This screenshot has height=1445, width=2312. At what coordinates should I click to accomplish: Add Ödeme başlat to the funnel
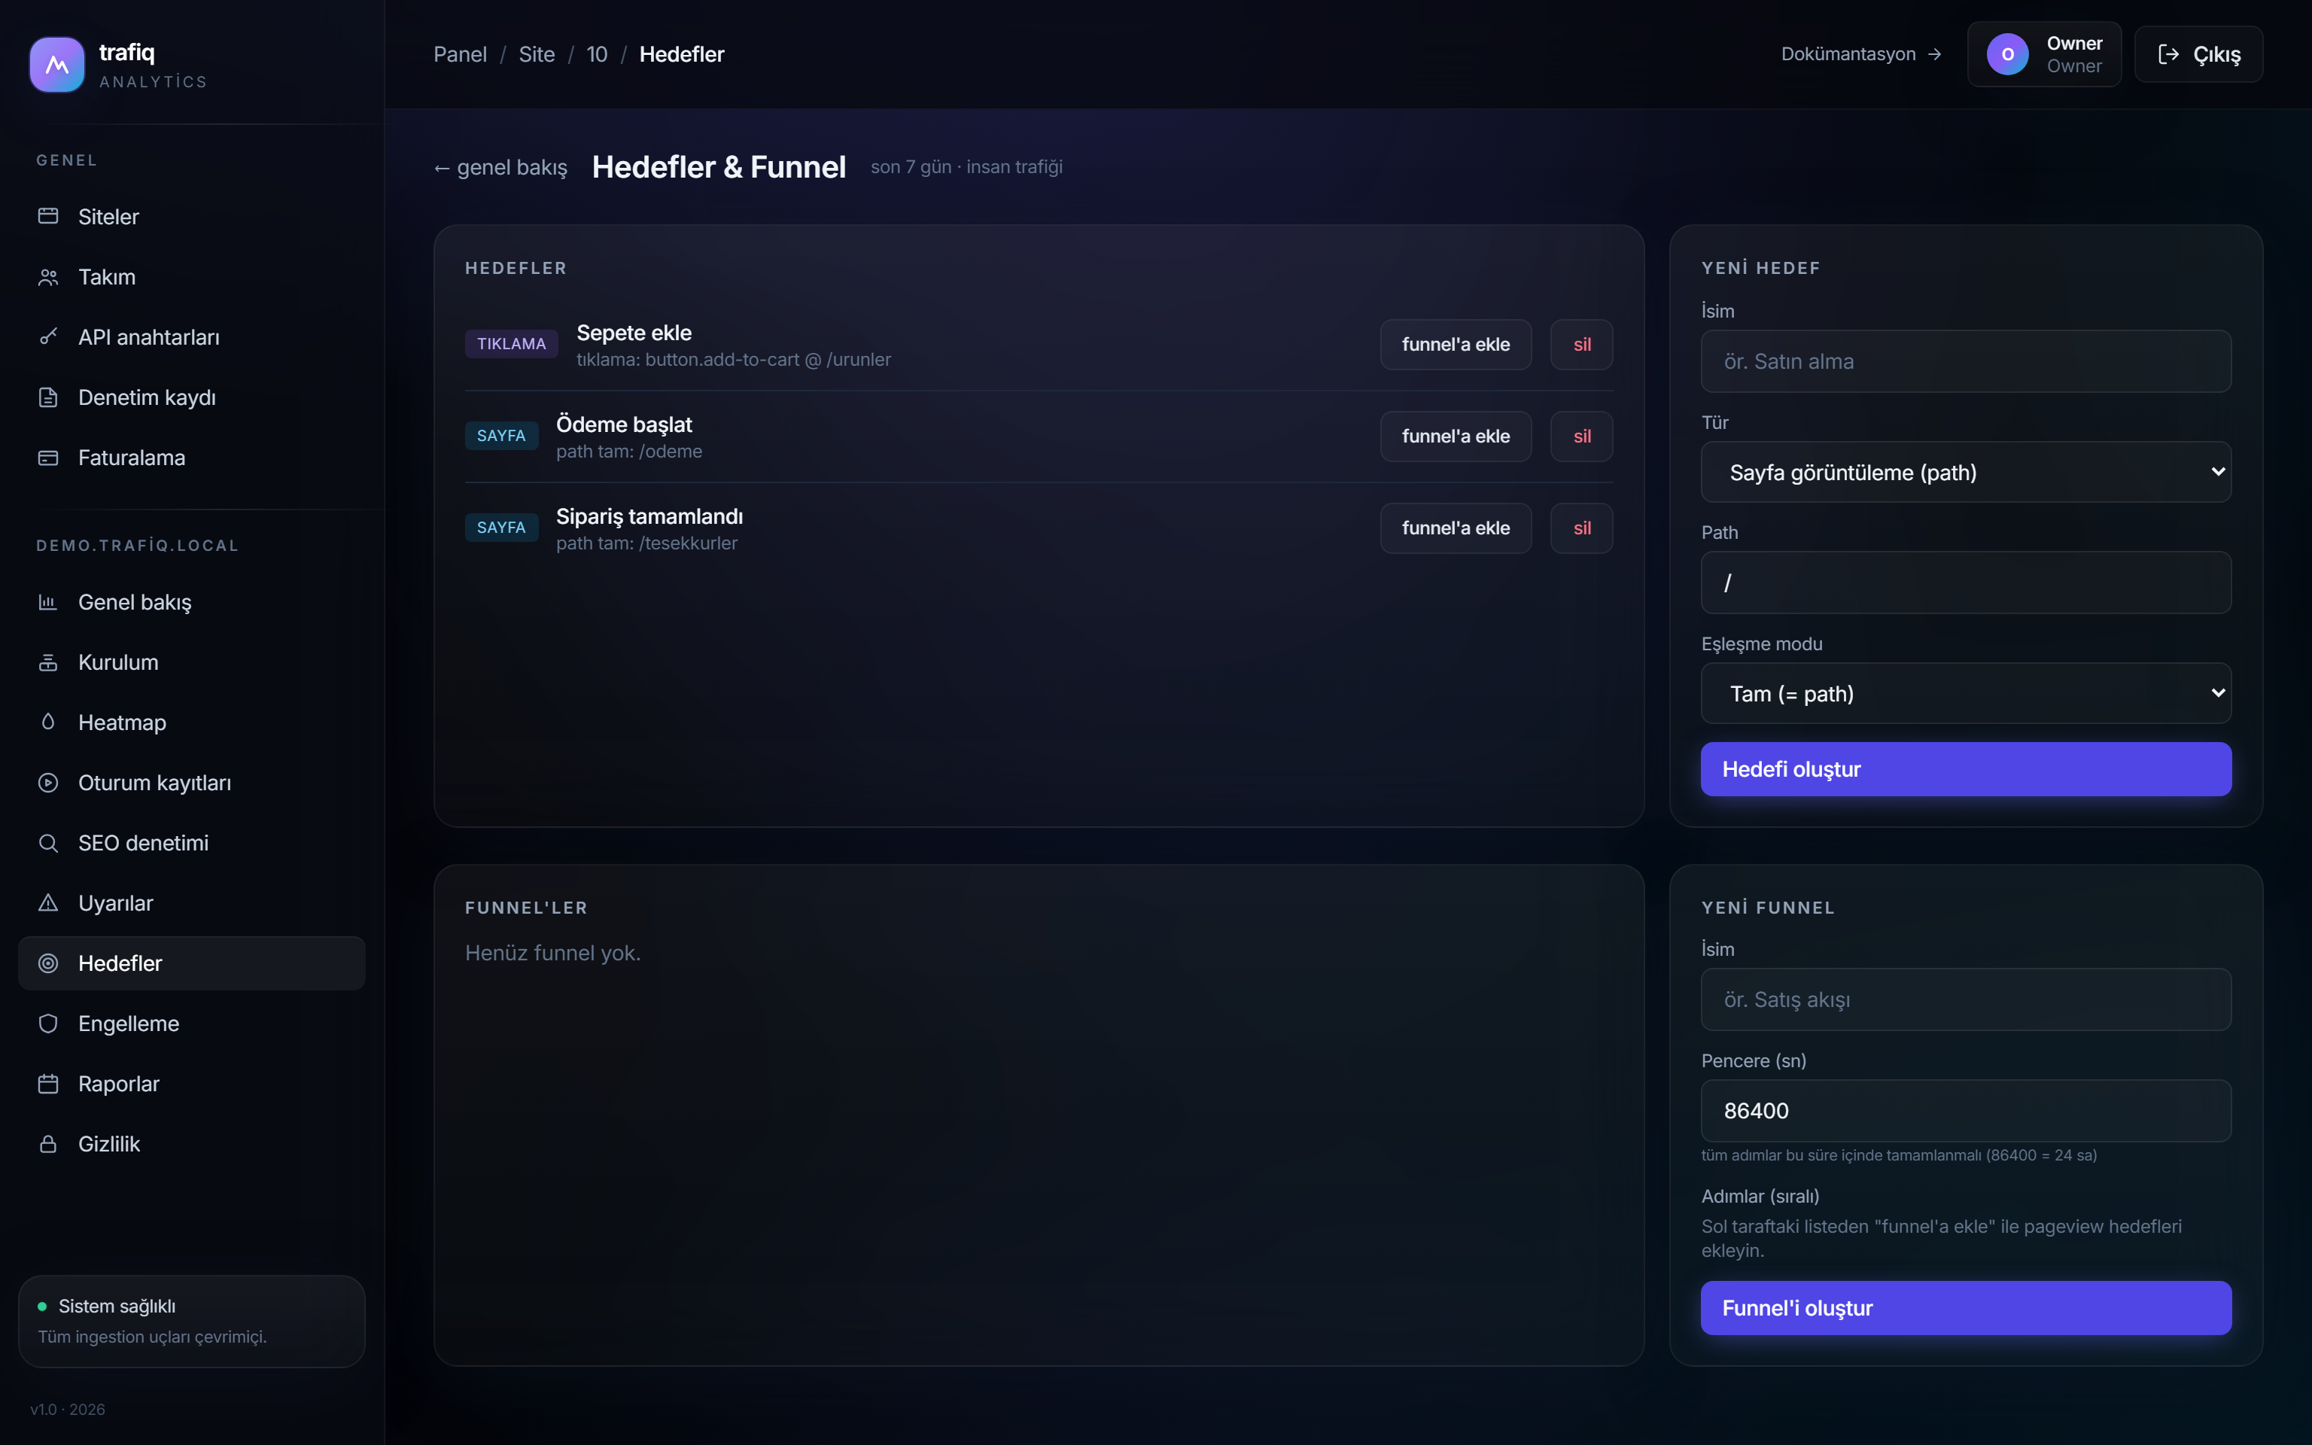pos(1455,436)
